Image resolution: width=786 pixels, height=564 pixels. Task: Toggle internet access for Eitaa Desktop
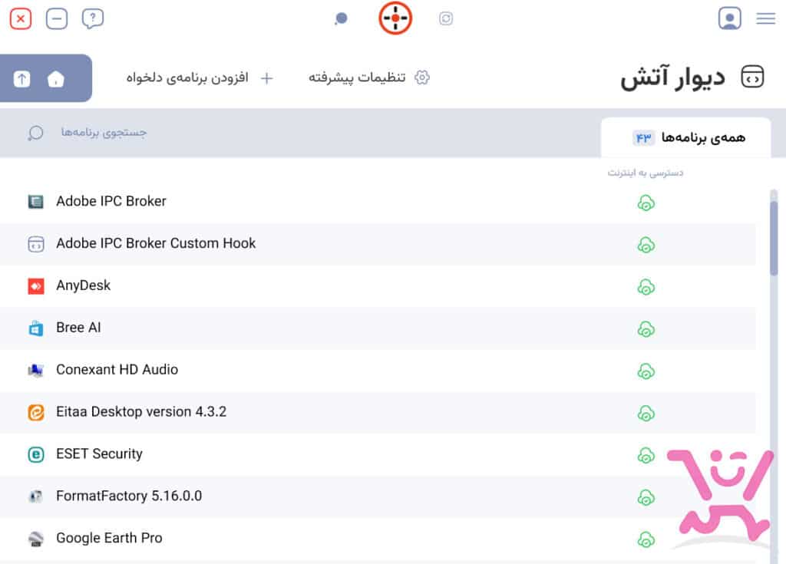[646, 413]
